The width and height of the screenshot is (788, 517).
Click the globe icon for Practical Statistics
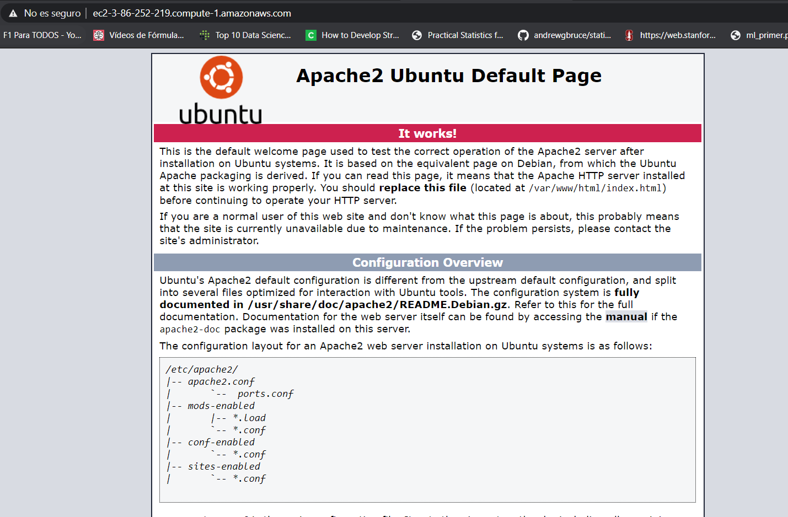tap(417, 35)
